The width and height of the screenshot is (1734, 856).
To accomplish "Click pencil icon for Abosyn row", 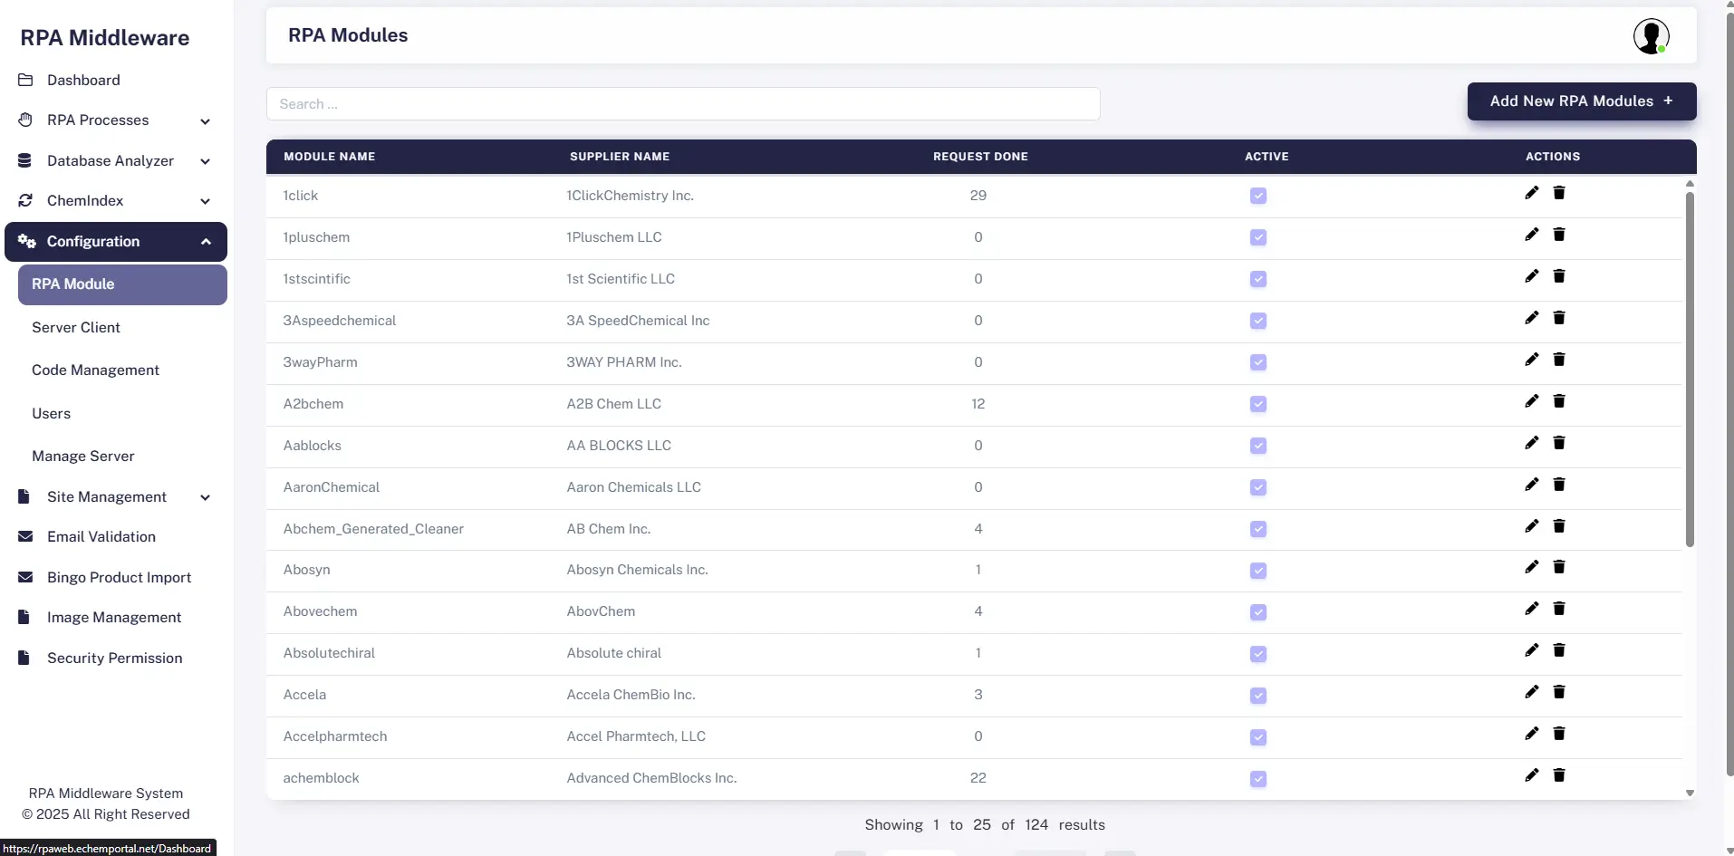I will point(1531,567).
